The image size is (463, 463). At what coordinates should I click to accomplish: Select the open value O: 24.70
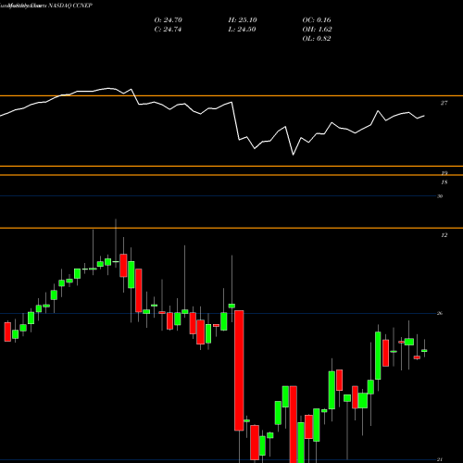click(x=169, y=19)
